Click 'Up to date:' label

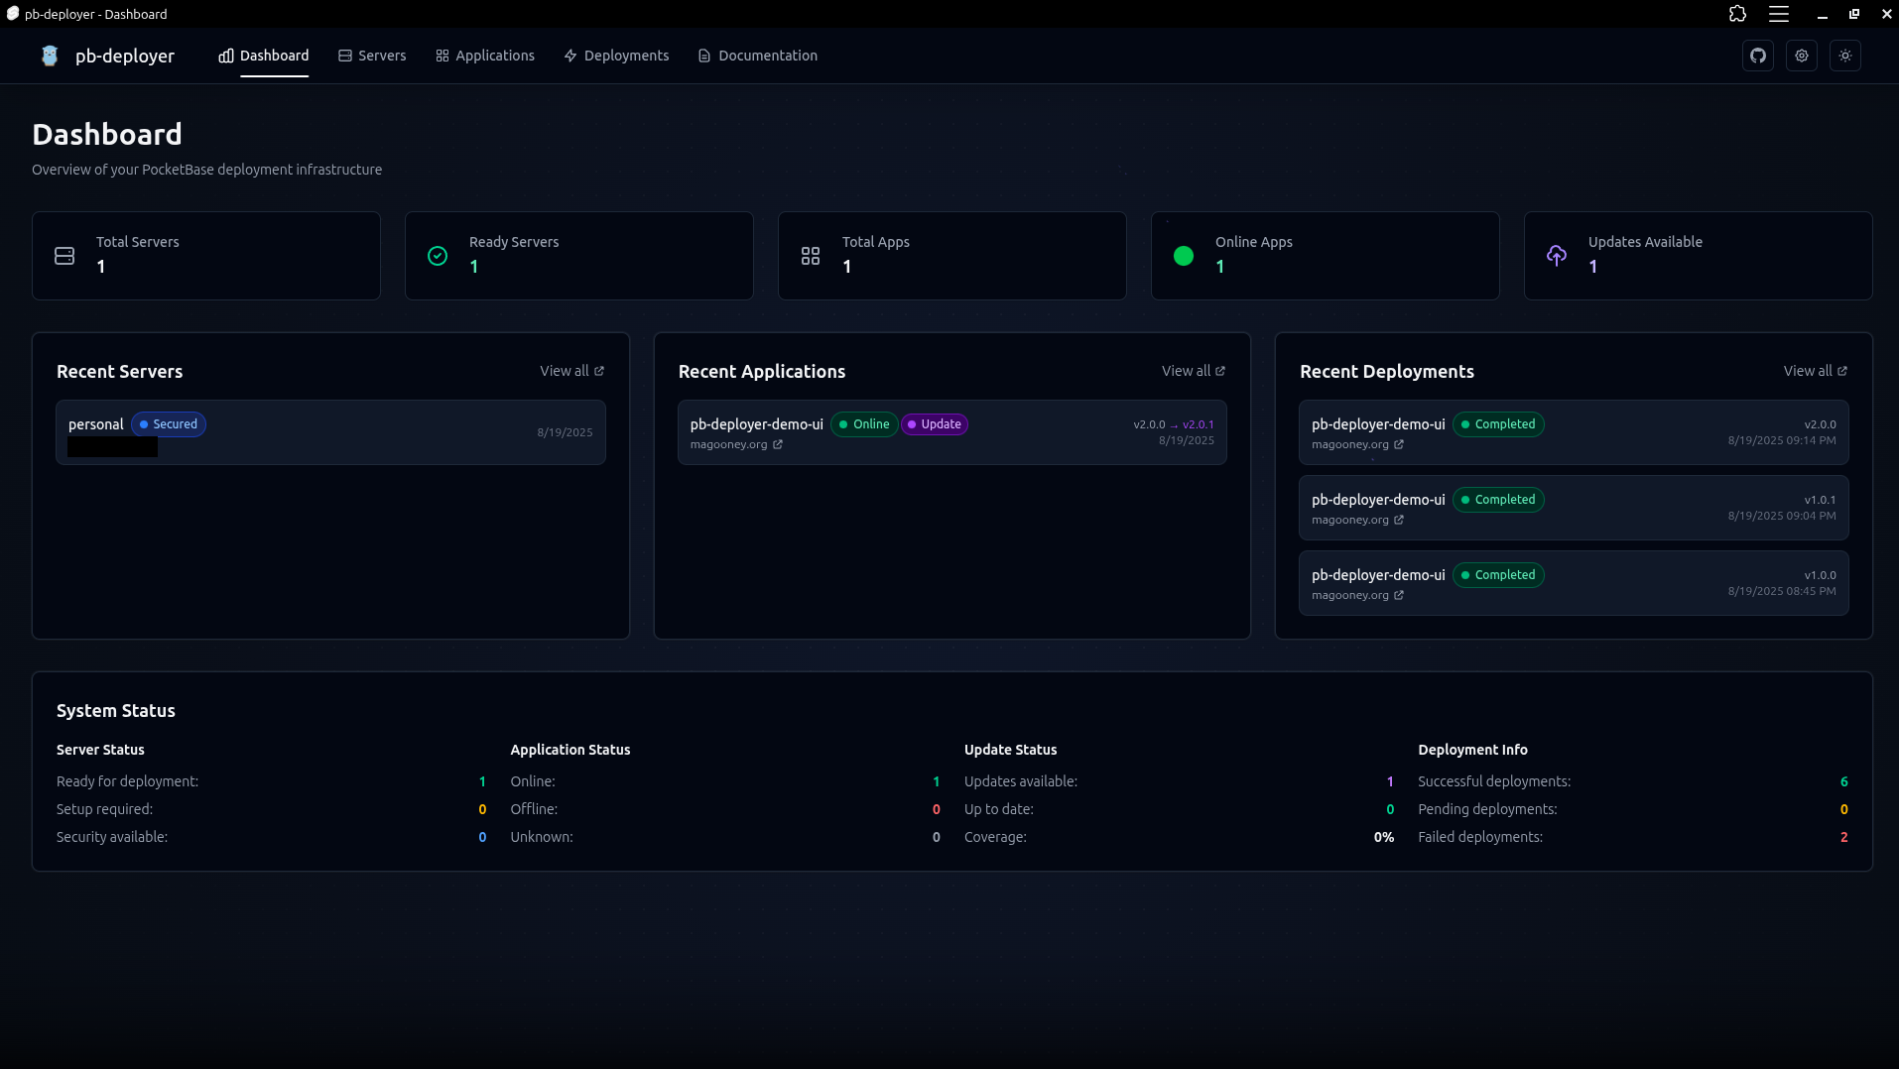(999, 809)
